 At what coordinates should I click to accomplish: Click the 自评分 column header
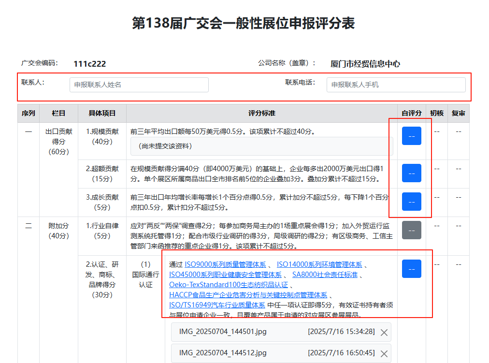point(411,113)
